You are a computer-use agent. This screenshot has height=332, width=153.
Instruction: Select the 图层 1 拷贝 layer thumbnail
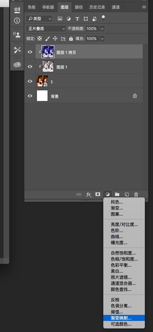(48, 52)
